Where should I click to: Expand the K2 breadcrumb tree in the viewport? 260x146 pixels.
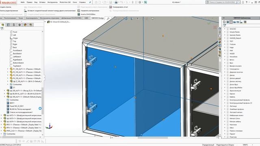pos(45,22)
